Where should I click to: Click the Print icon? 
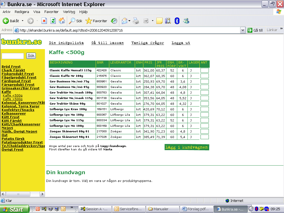tap(136, 21)
